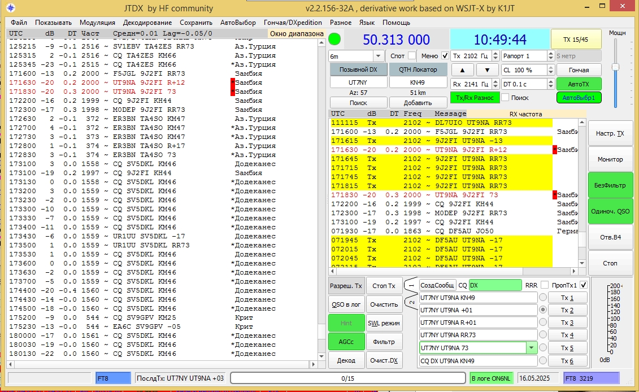Toggle the RRR checkbox

pyautogui.click(x=545, y=285)
